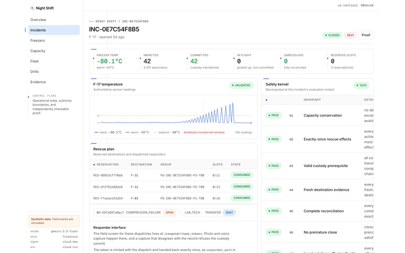Click the Synthetic data notice

54,221
